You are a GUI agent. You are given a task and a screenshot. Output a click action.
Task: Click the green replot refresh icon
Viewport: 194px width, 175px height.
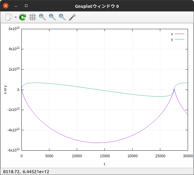tap(23, 17)
